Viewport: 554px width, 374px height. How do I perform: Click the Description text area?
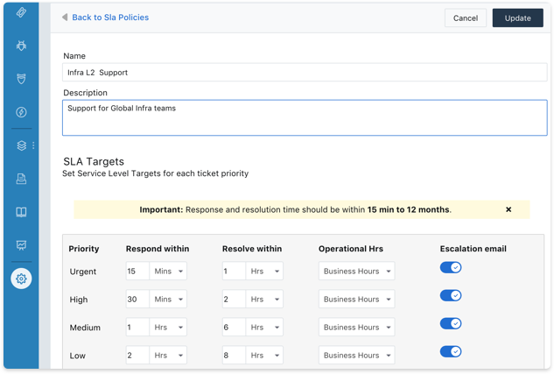tap(305, 118)
